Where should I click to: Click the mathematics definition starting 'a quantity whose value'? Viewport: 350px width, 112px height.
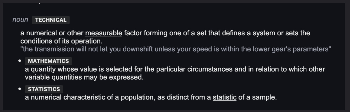(175, 73)
